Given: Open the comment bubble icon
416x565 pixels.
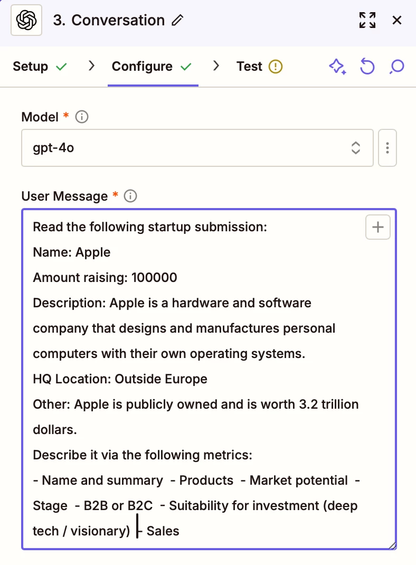Looking at the screenshot, I should point(397,67).
